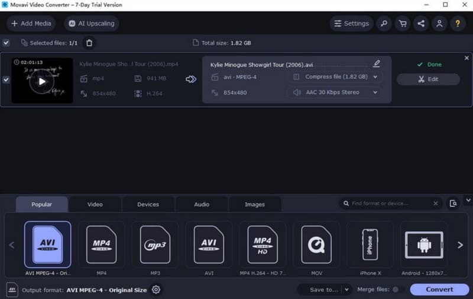Click the Selected files 1/1 label

pyautogui.click(x=53, y=43)
